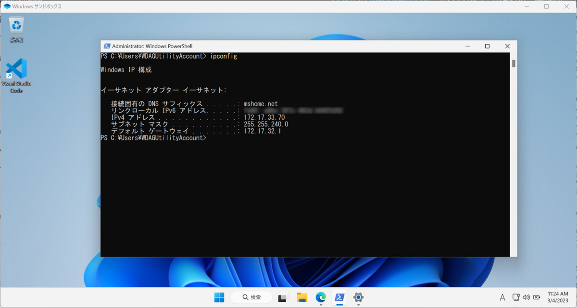Click the 検索 search box in taskbar

pyautogui.click(x=251, y=297)
